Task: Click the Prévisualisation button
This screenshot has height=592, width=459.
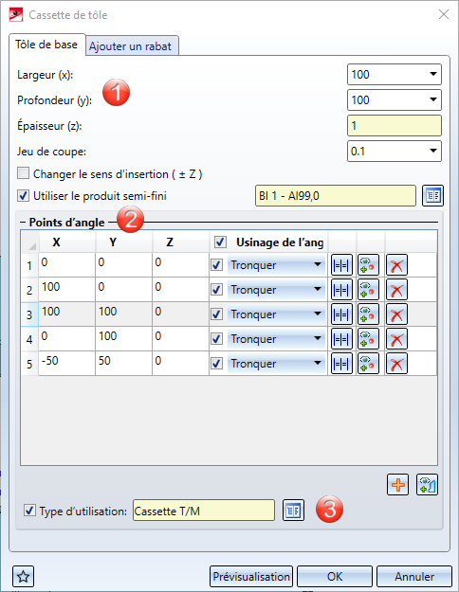Action: click(251, 577)
